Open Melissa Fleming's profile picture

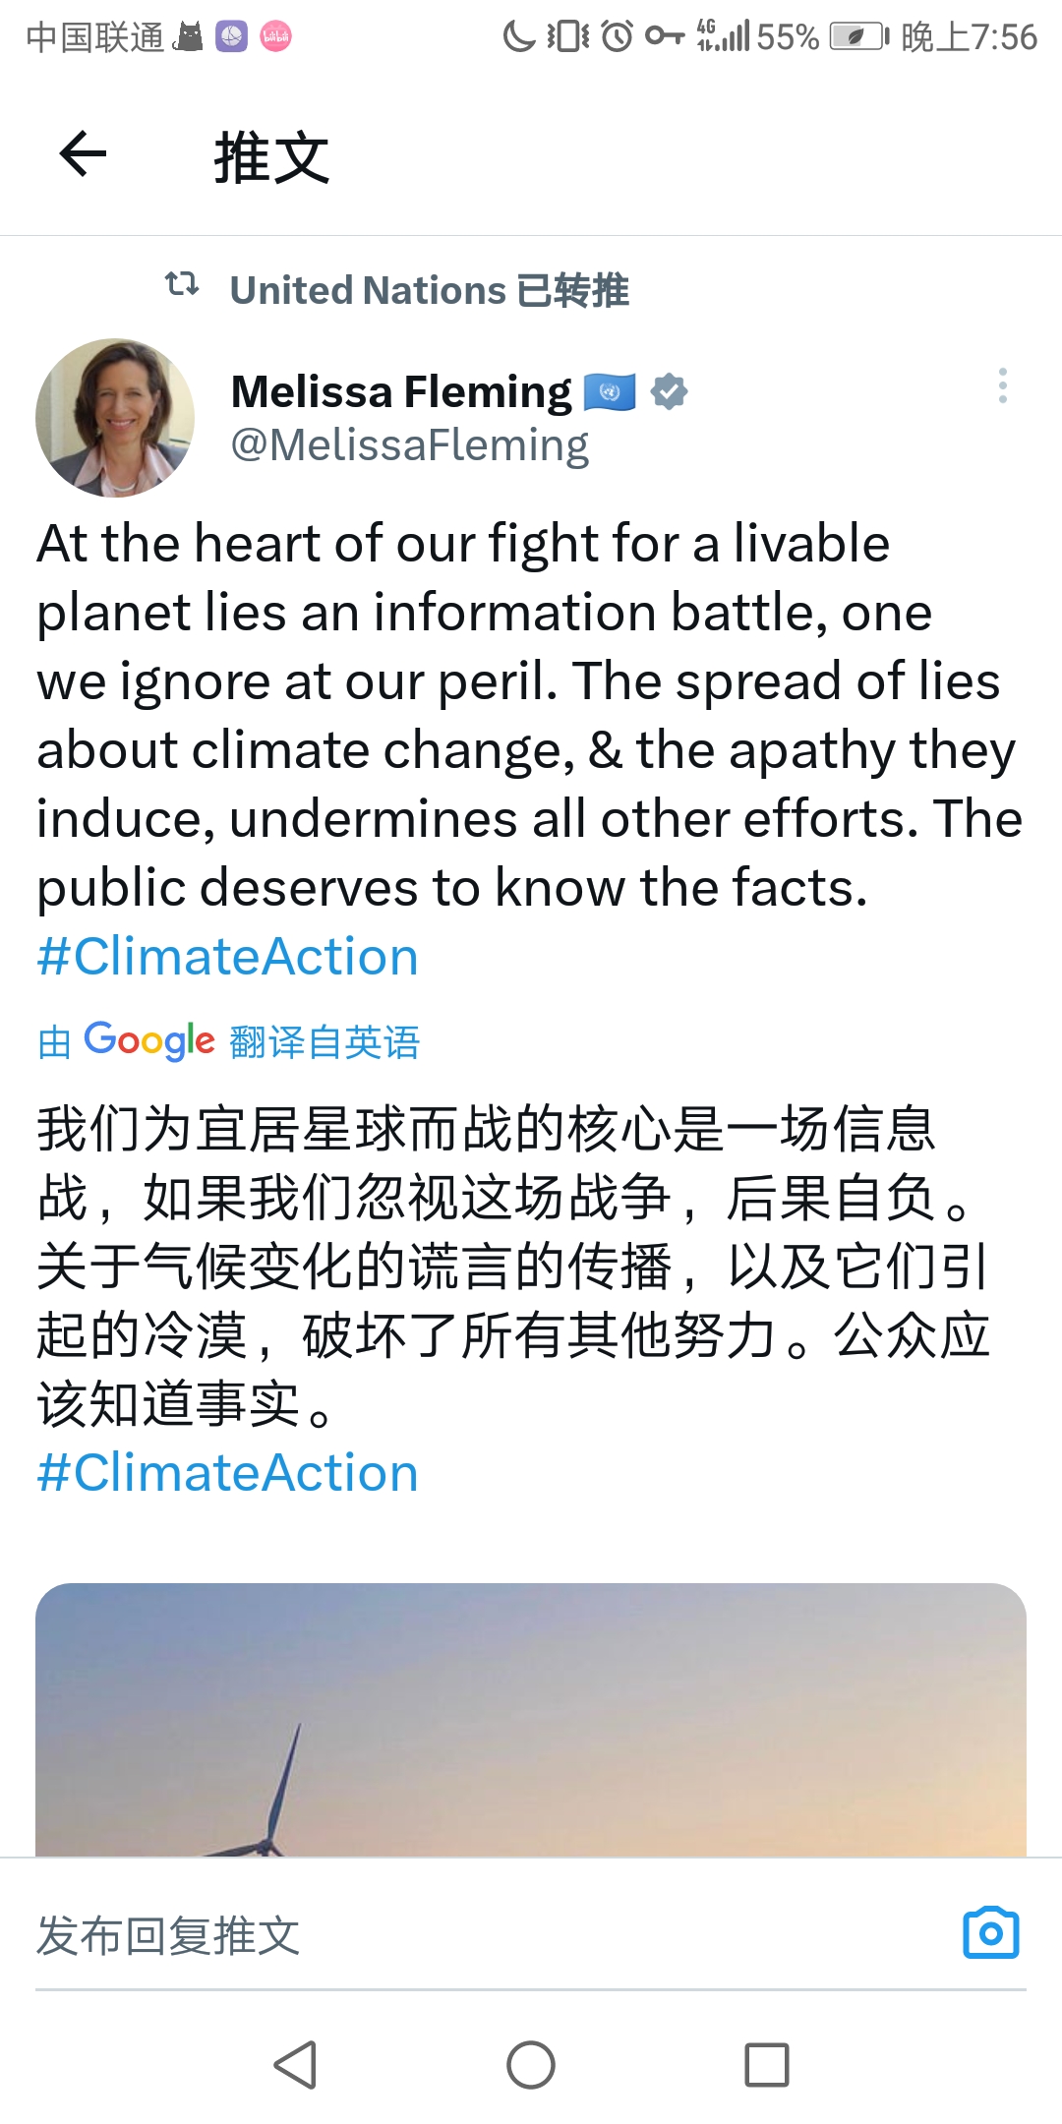pos(115,418)
